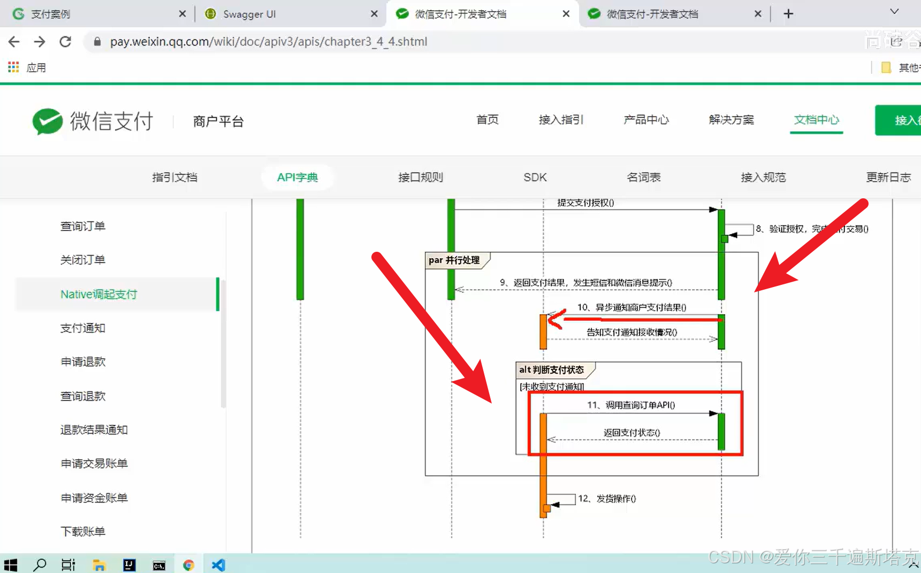Click the share icon in address bar
The height and width of the screenshot is (573, 921).
click(x=897, y=42)
